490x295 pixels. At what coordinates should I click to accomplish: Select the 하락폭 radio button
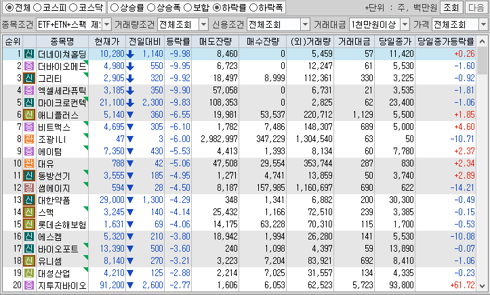[253, 7]
